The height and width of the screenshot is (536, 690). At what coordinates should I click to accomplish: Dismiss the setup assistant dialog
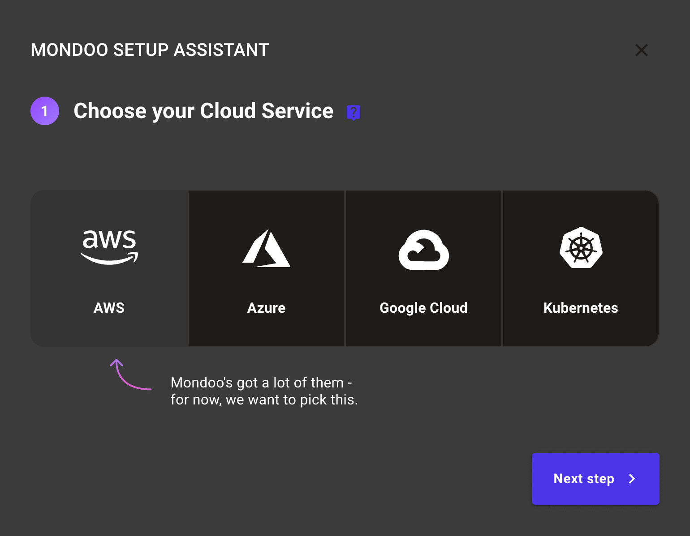point(642,50)
